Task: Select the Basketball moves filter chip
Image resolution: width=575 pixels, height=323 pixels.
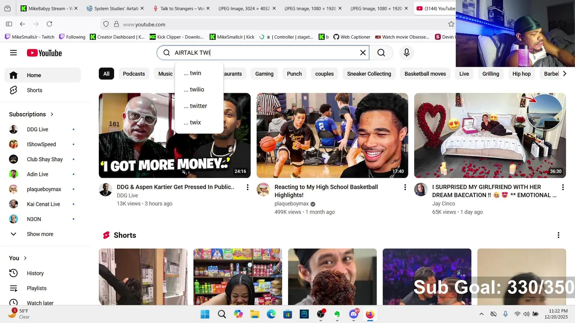Action: coord(425,74)
